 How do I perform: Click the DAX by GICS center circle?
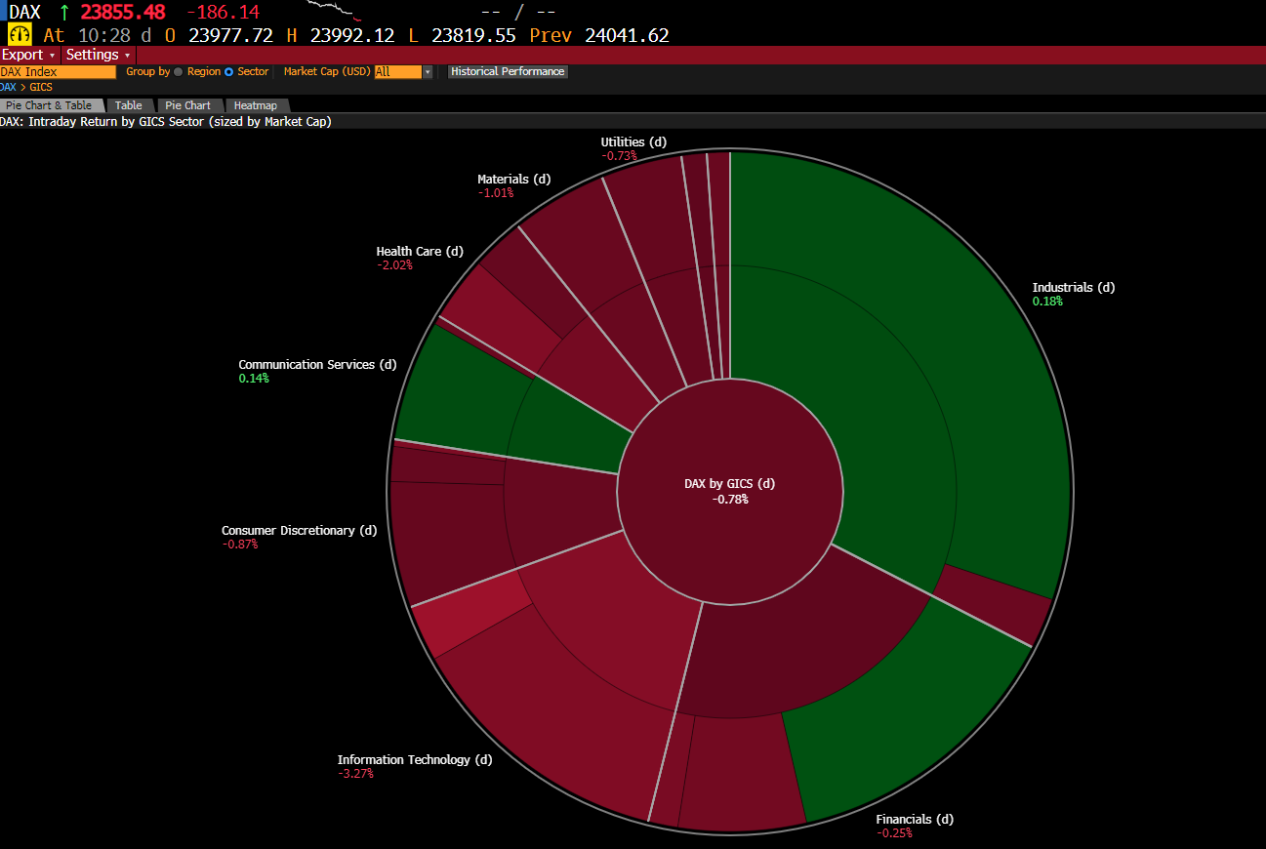click(729, 491)
